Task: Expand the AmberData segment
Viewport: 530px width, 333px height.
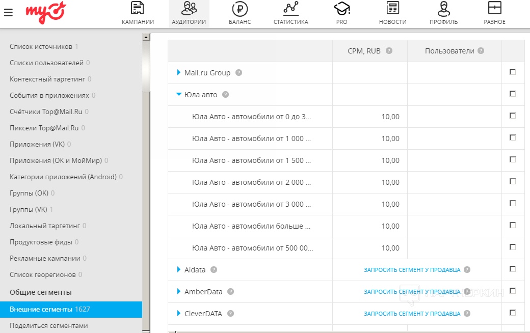Action: click(178, 291)
